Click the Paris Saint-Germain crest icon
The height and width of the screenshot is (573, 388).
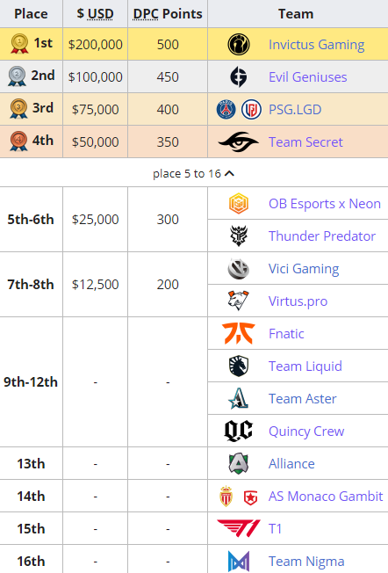pos(226,109)
